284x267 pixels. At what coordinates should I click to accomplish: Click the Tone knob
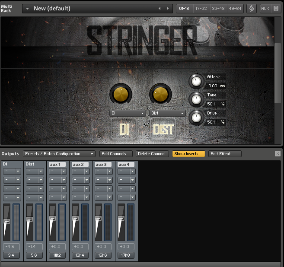(196, 99)
